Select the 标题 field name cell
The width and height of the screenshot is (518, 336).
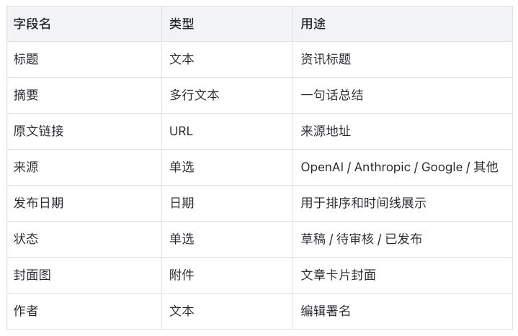84,60
